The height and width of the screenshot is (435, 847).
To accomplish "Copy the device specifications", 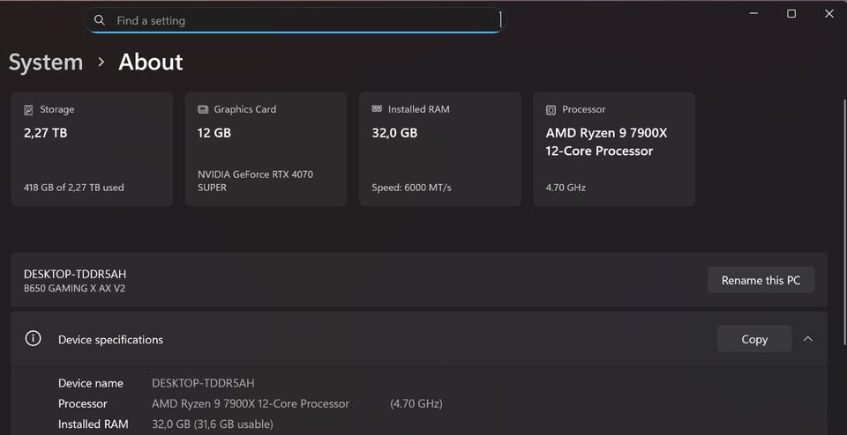I will click(753, 339).
